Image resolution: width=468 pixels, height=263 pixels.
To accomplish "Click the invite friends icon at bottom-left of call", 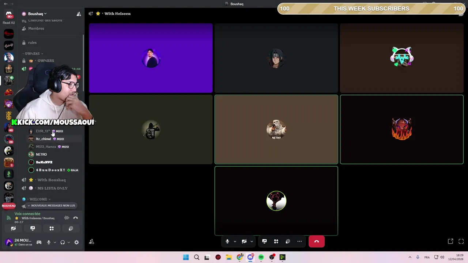I will [92, 242].
